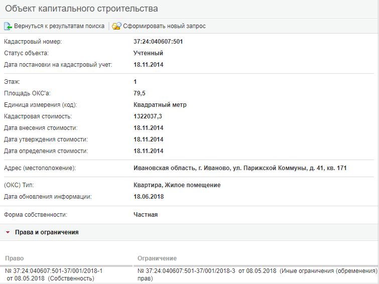
Task: Click the area value 79,5
Action: 139,93
